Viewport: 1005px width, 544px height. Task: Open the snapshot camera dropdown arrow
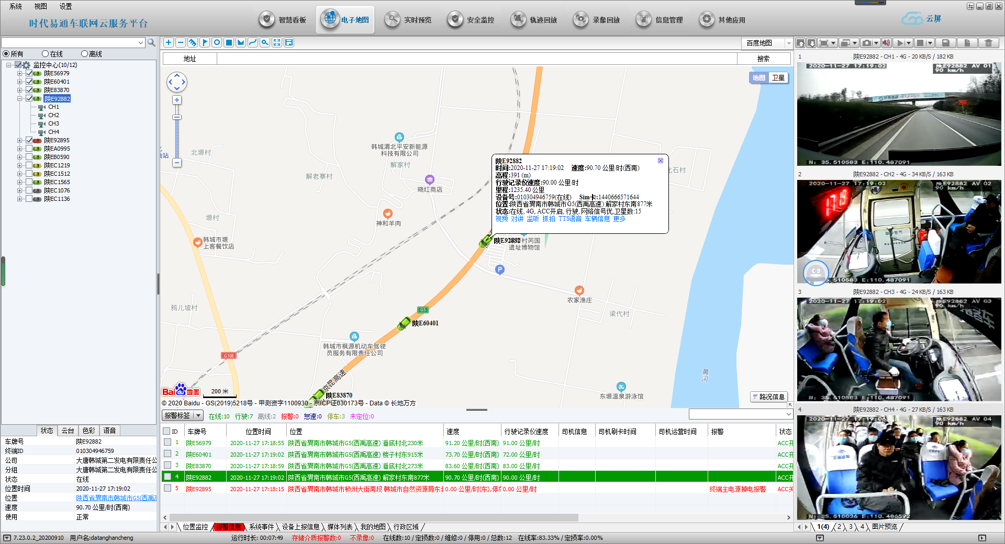click(x=877, y=43)
